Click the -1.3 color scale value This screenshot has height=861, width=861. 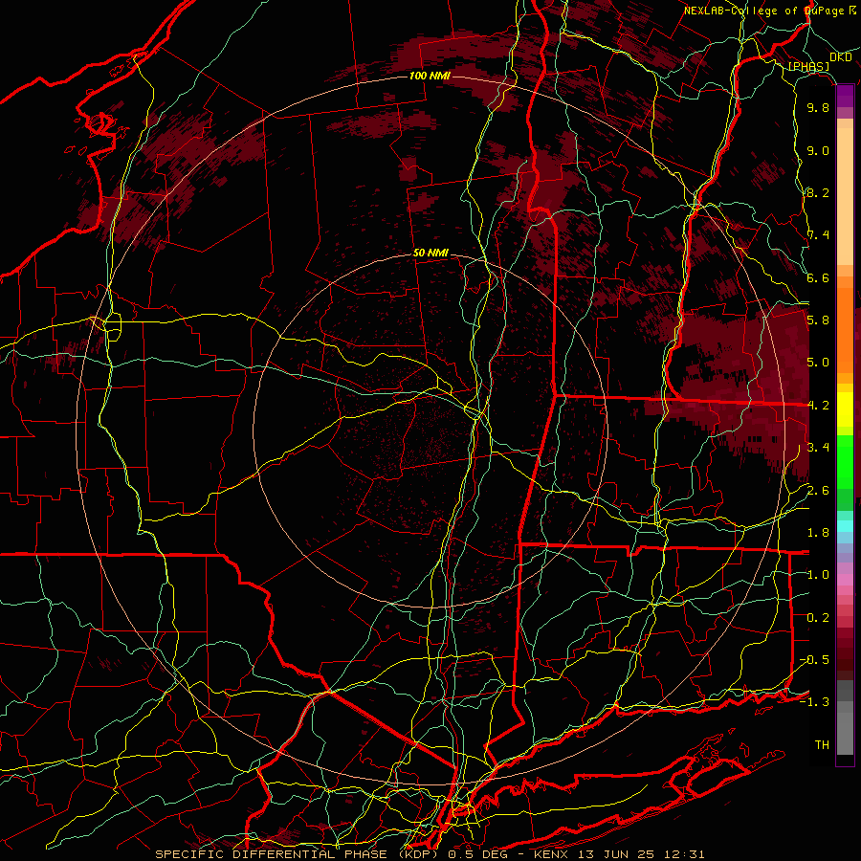tap(814, 702)
